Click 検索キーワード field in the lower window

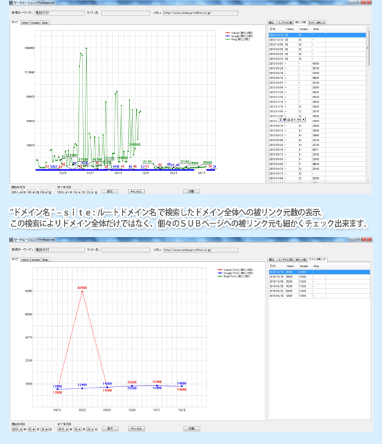coord(60,250)
